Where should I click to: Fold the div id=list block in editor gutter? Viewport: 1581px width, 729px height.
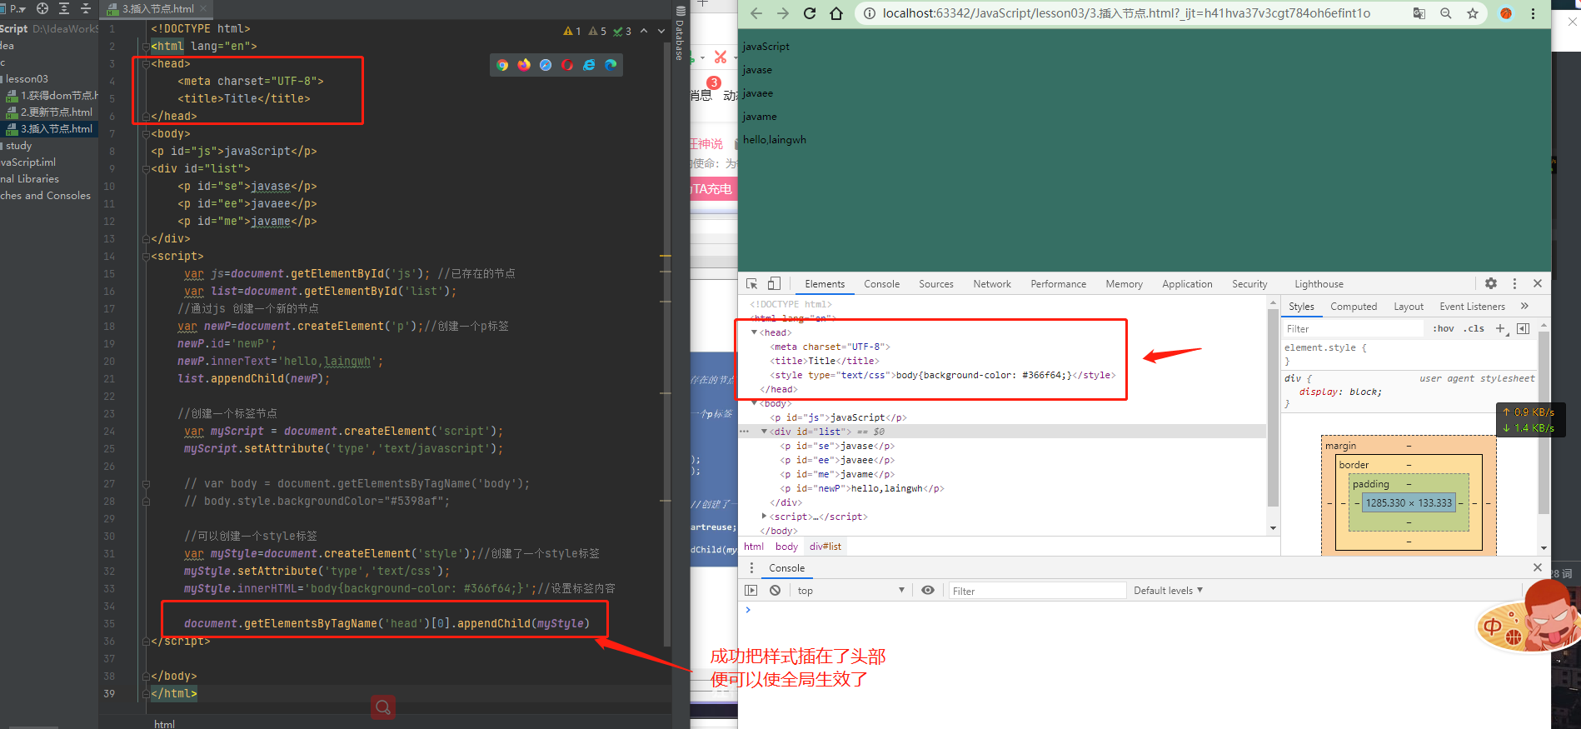point(146,168)
